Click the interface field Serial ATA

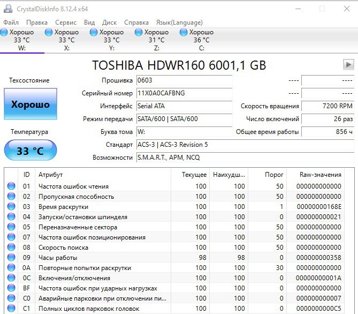(x=184, y=106)
